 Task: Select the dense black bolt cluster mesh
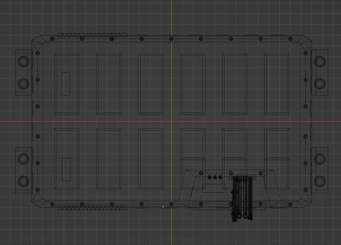(242, 199)
